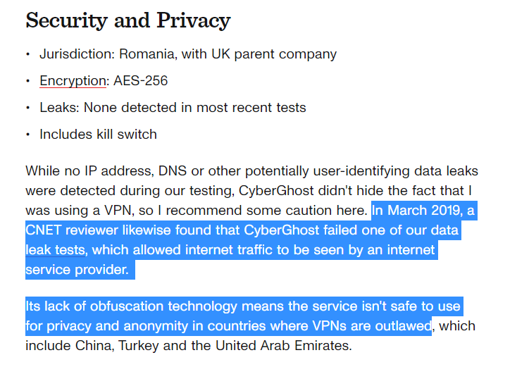Open the "leak tests" hyperlink
This screenshot has height=367, width=529.
point(56,249)
